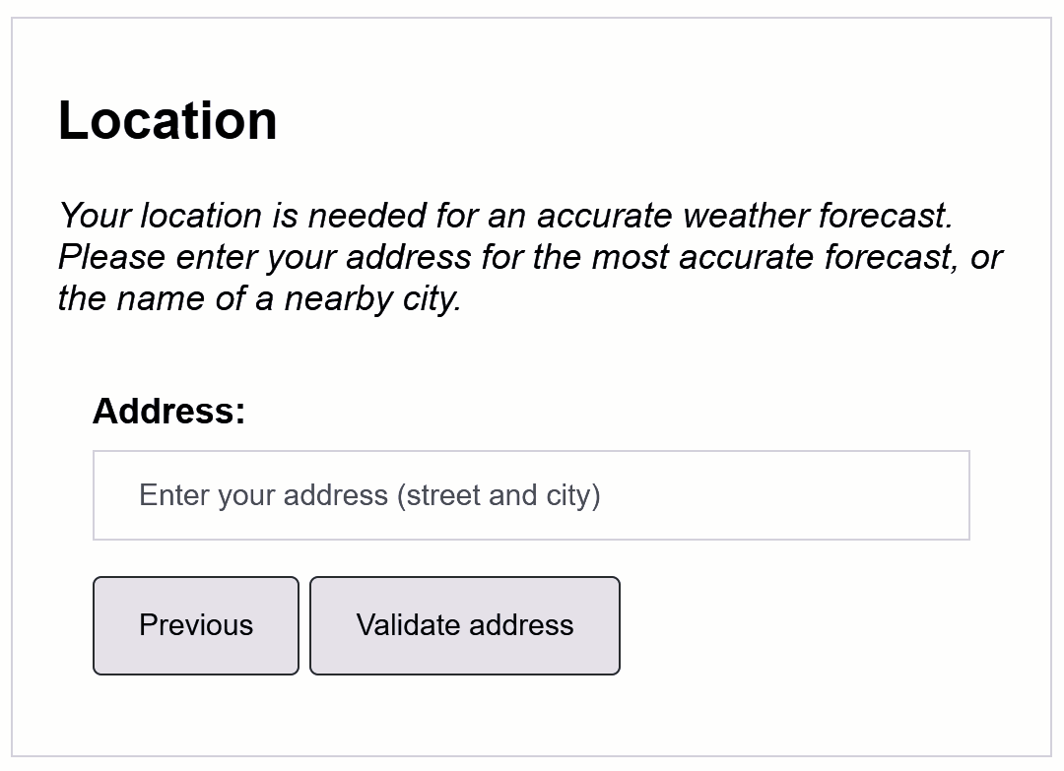This screenshot has height=771, width=1064.
Task: Activate the empty address entry field
Action: tap(531, 495)
